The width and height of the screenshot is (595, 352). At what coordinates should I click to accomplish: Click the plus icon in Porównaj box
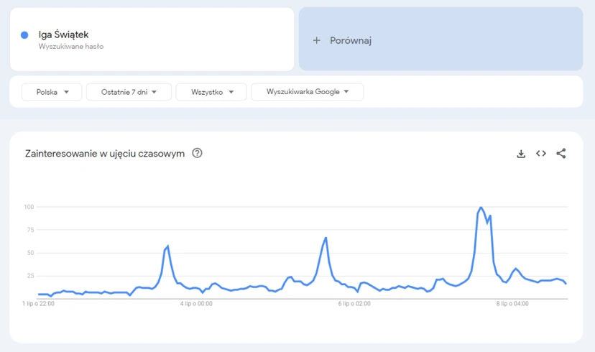point(316,40)
